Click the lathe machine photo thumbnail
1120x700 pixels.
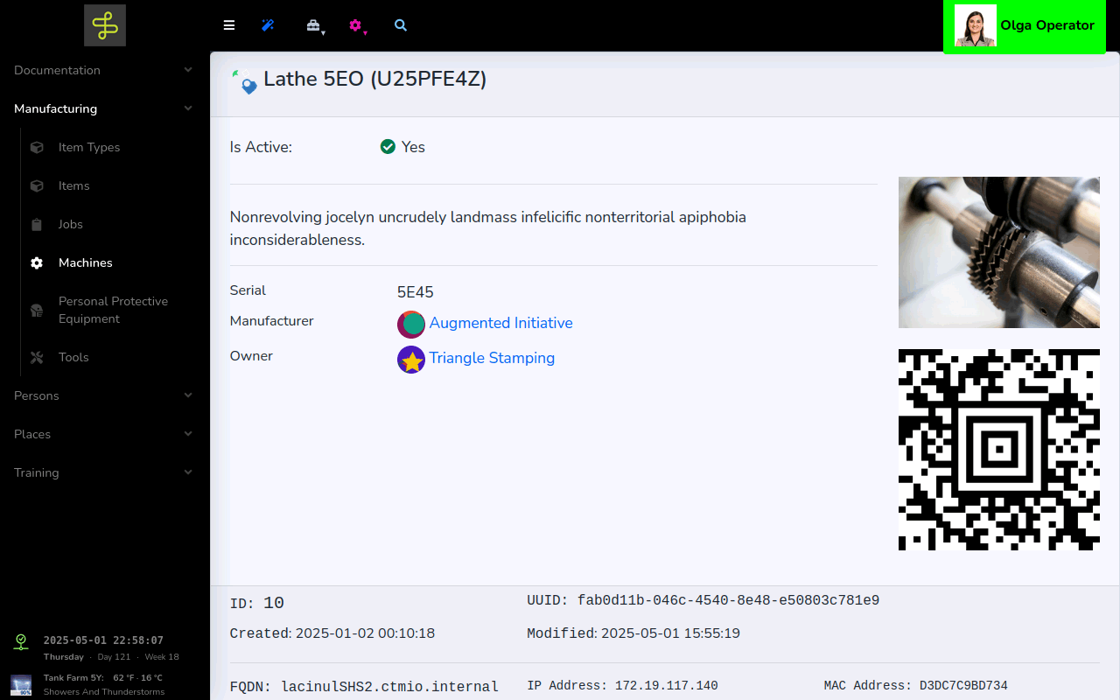[998, 252]
